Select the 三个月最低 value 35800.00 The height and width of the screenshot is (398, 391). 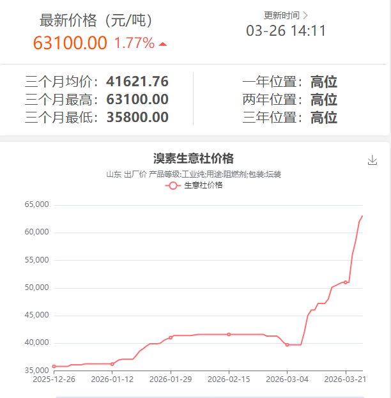click(137, 118)
